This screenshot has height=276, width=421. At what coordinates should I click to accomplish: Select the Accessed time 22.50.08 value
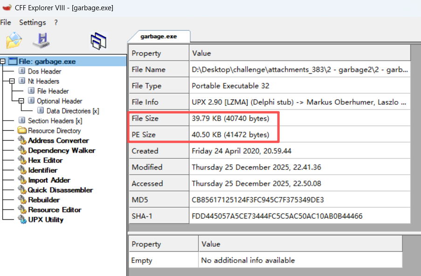click(x=300, y=183)
